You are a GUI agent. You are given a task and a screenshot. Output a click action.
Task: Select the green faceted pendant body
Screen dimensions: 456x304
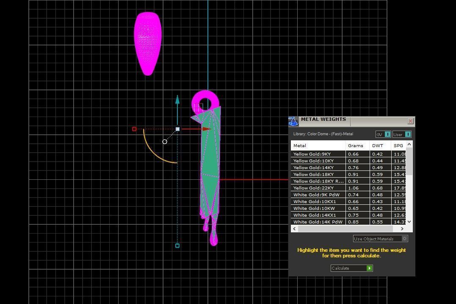[210, 163]
